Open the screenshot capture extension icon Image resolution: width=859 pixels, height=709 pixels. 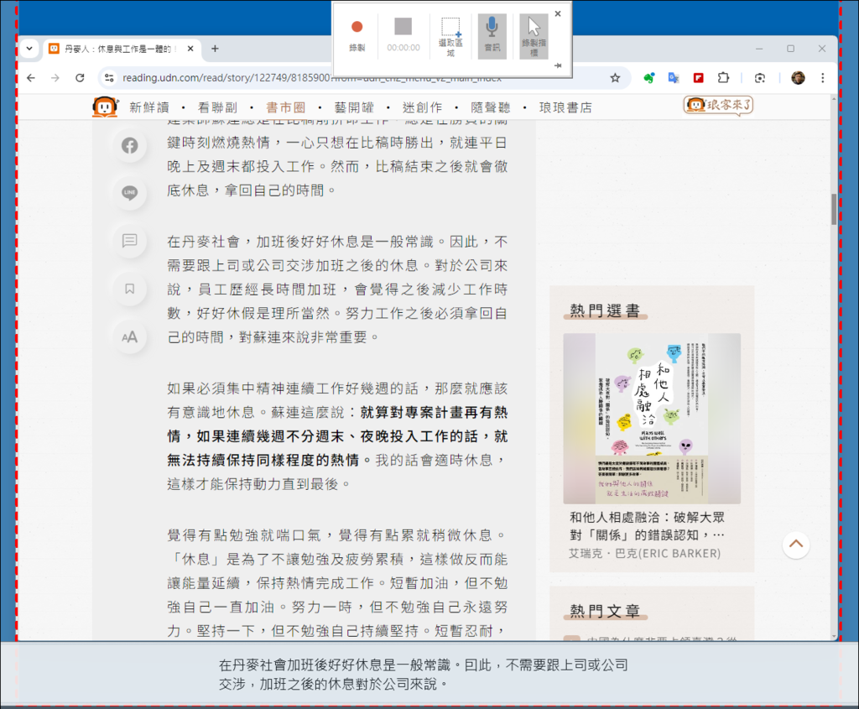pos(760,78)
